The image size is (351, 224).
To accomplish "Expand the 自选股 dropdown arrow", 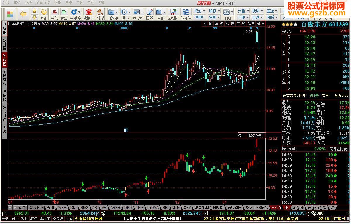I will (x=117, y=12).
